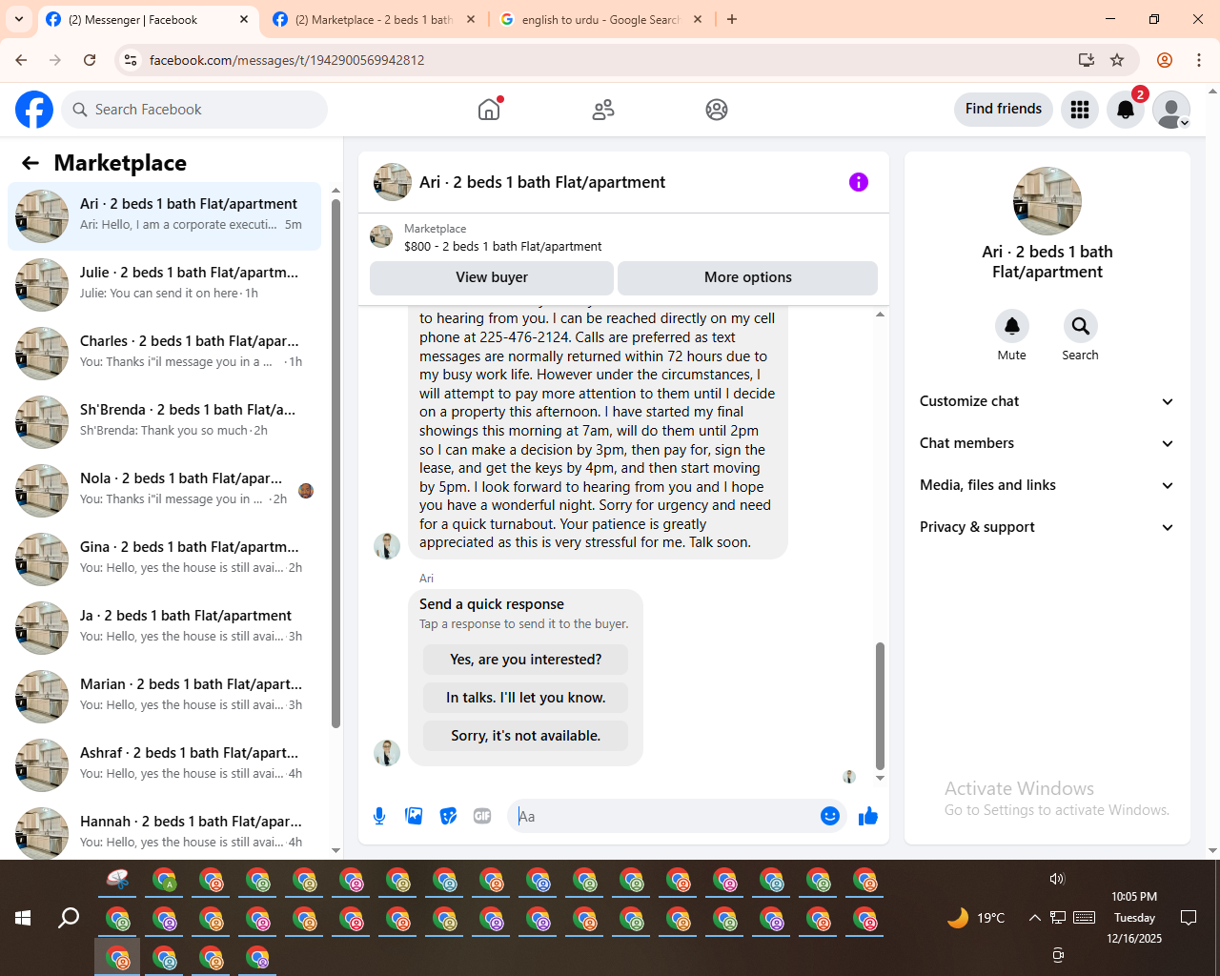Focus the Search Facebook box
The height and width of the screenshot is (976, 1220).
pyautogui.click(x=195, y=110)
